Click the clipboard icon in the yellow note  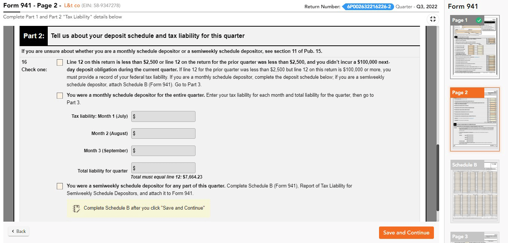coord(76,208)
